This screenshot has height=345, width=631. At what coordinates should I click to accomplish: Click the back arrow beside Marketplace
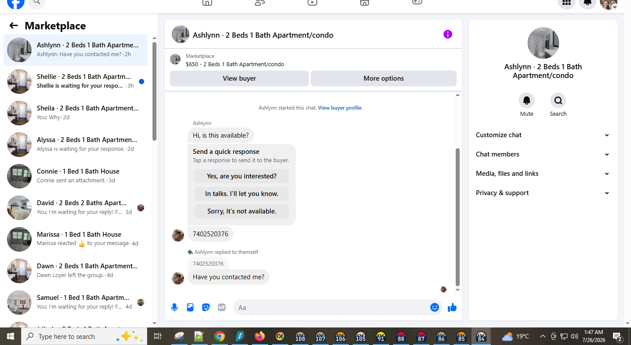(14, 25)
